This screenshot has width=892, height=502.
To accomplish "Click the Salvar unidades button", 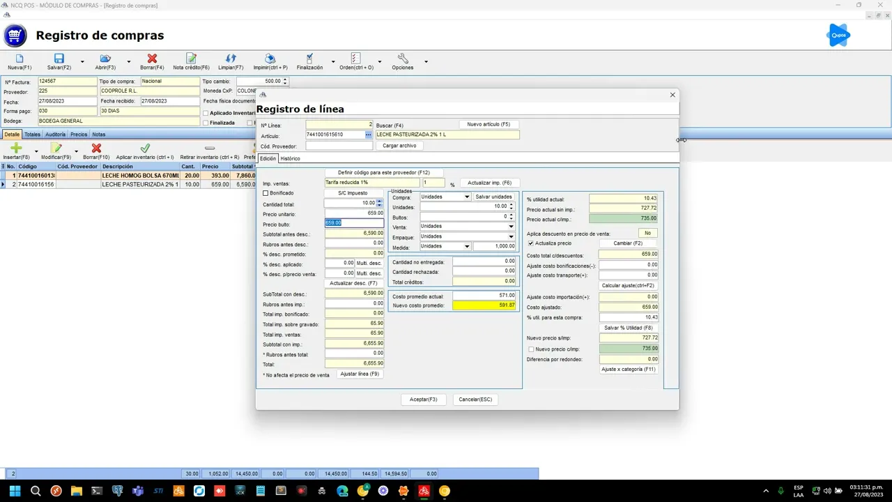I will pos(494,197).
